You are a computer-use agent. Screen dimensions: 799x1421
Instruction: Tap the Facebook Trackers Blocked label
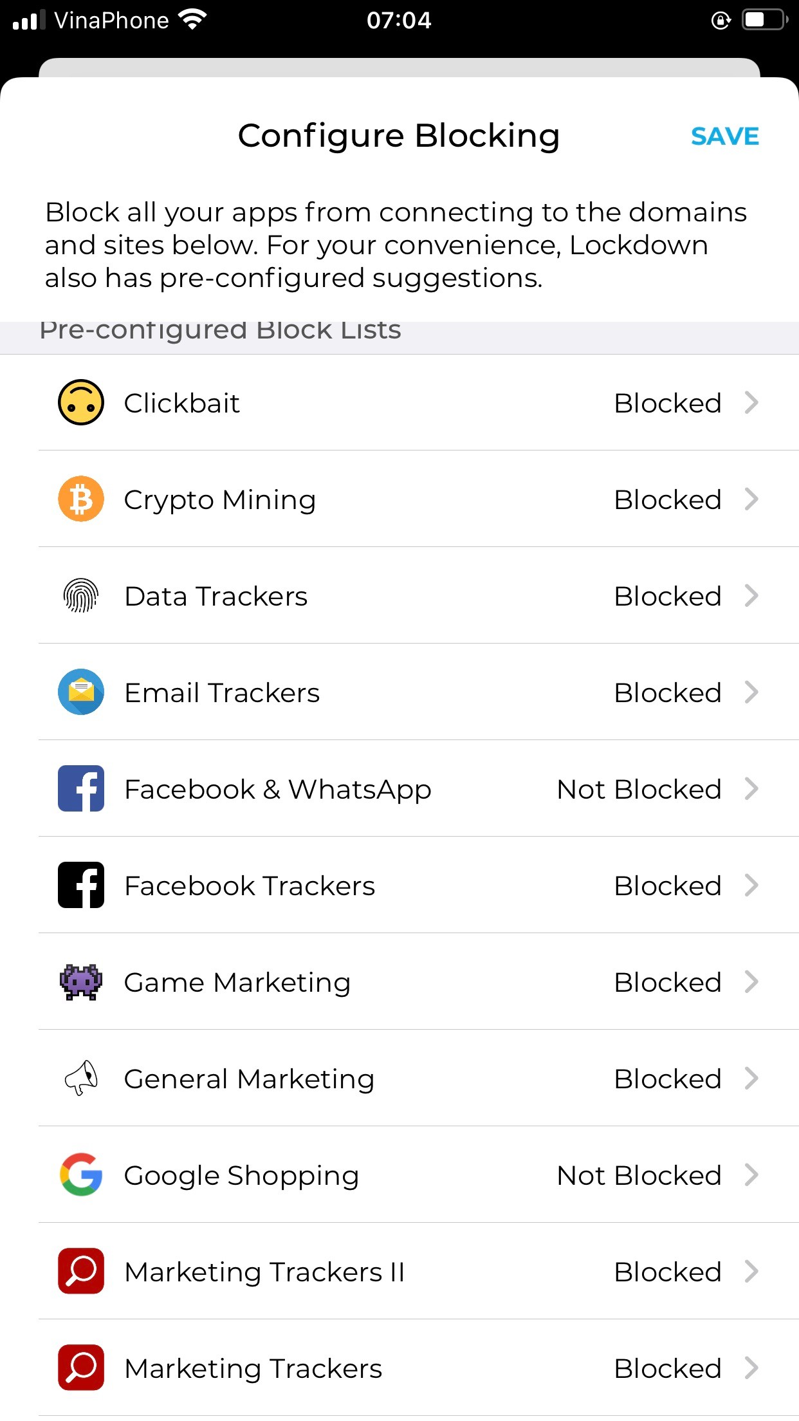coord(667,886)
